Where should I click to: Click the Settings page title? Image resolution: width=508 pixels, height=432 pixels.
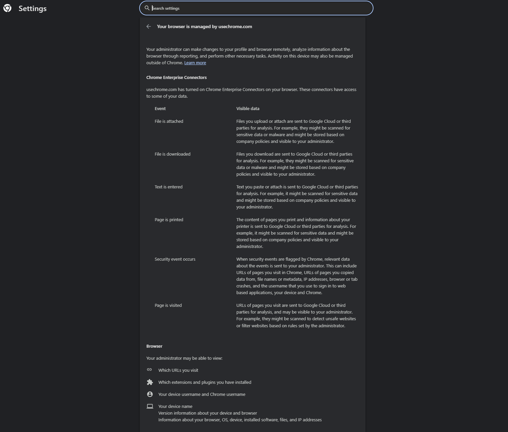32,9
